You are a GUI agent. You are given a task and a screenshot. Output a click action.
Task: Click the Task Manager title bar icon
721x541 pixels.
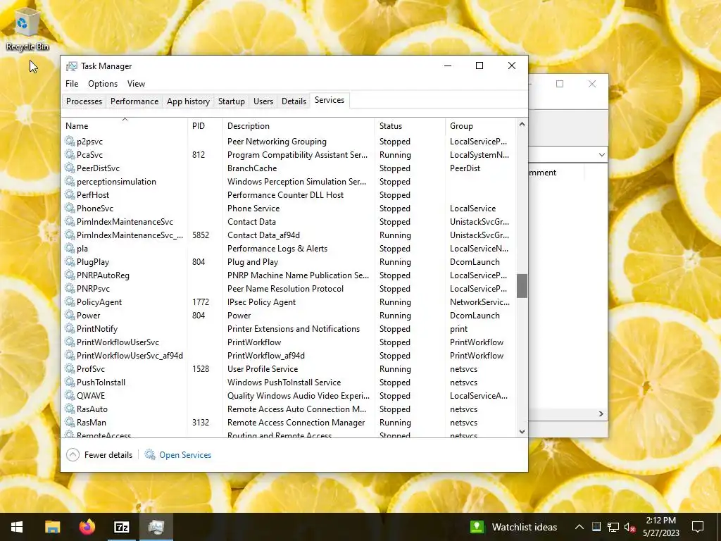[x=71, y=66]
